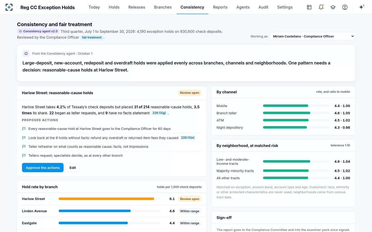Open the Reports tab
The image size is (372, 232).
tap(220, 7)
